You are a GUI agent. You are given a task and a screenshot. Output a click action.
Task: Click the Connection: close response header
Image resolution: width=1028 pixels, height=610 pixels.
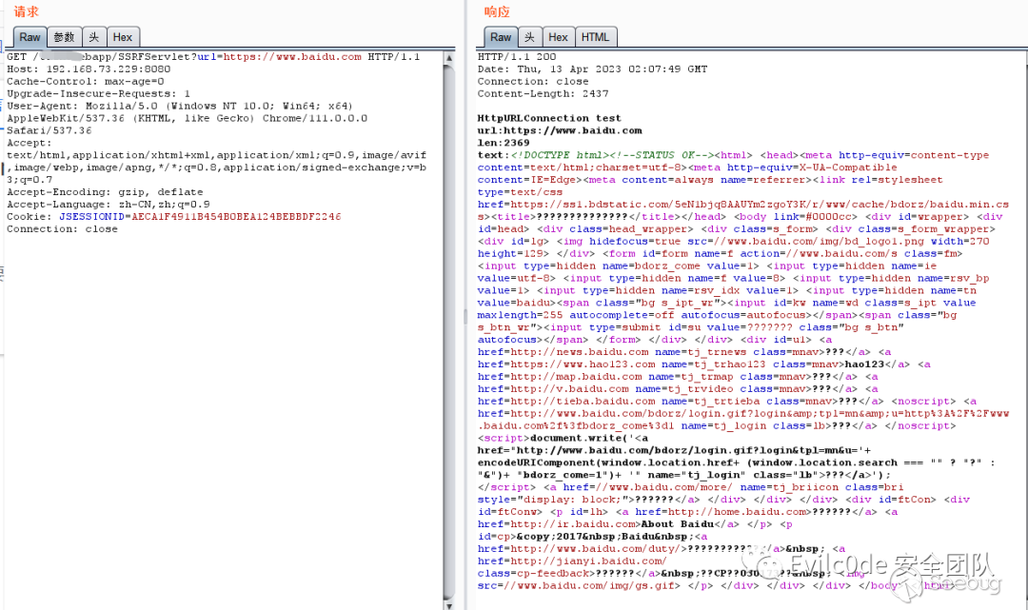tap(533, 81)
